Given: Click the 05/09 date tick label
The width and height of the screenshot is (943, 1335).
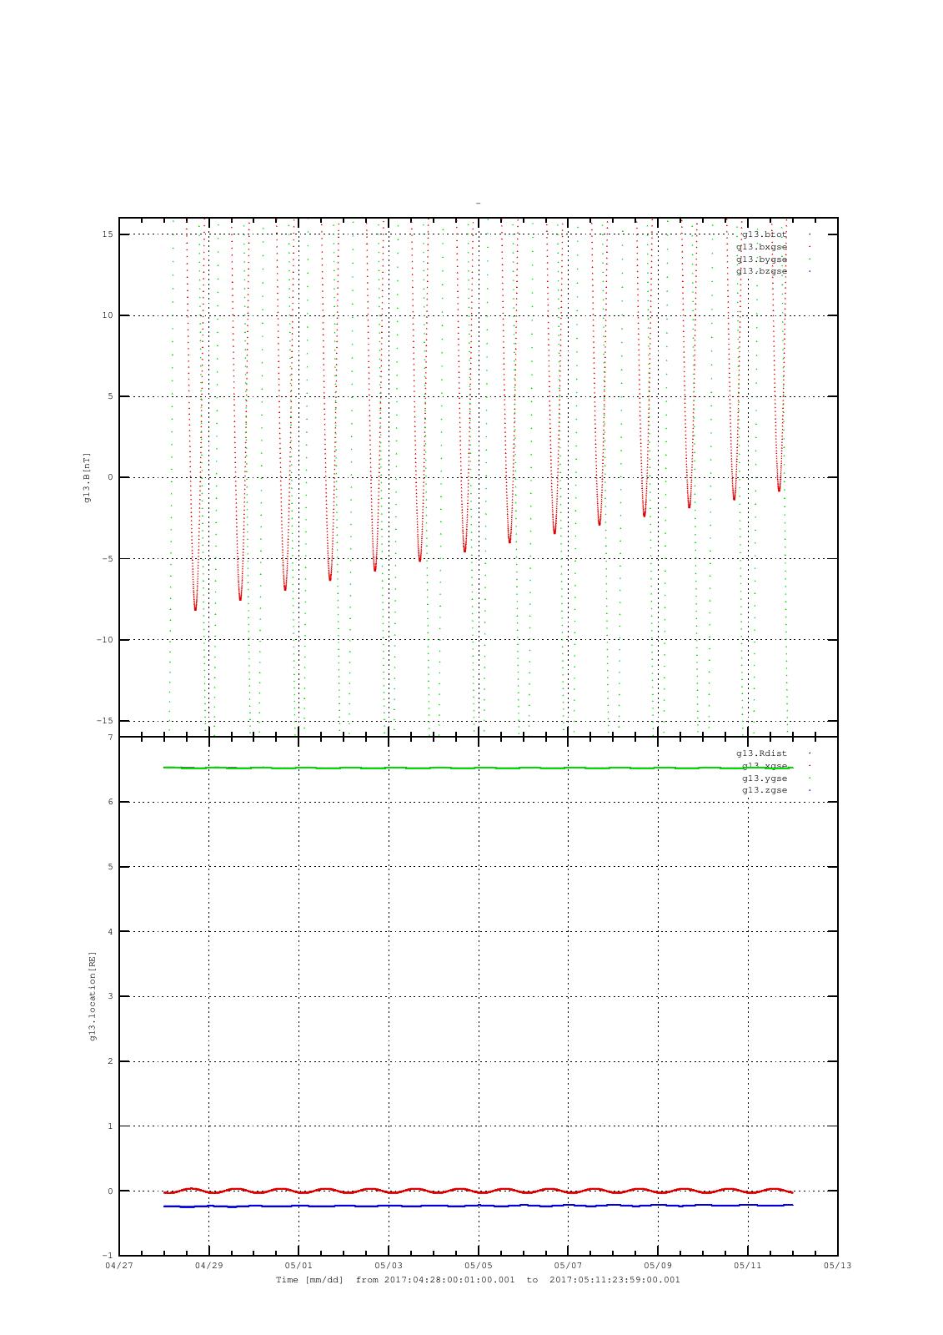Looking at the screenshot, I should pyautogui.click(x=658, y=1266).
